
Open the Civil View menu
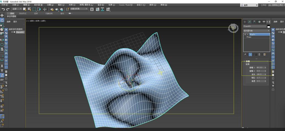click(126, 5)
